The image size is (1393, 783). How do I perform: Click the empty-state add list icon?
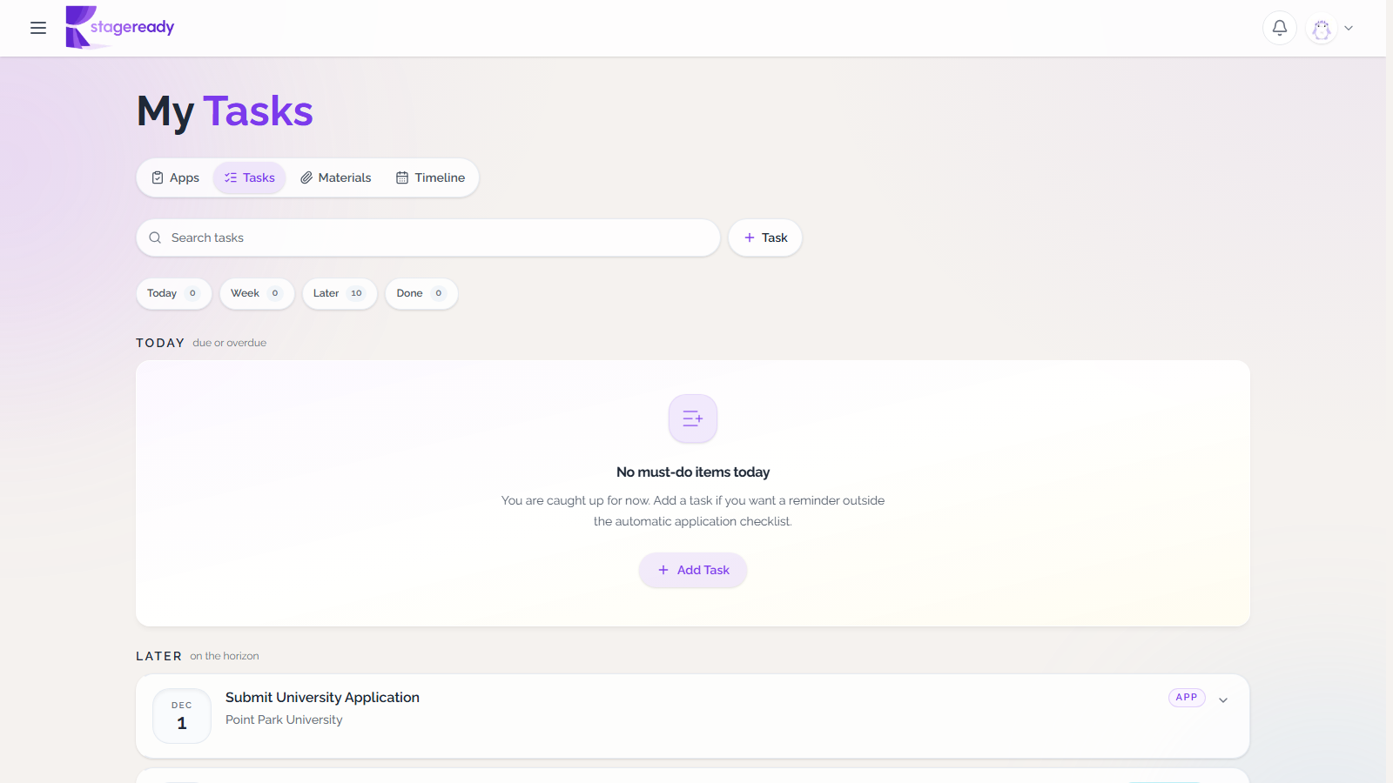coord(693,418)
